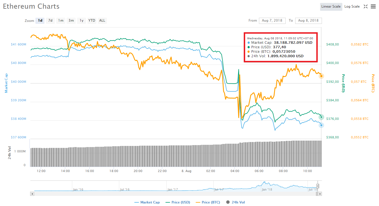
Task: Show ALL historical data
Action: coord(102,20)
